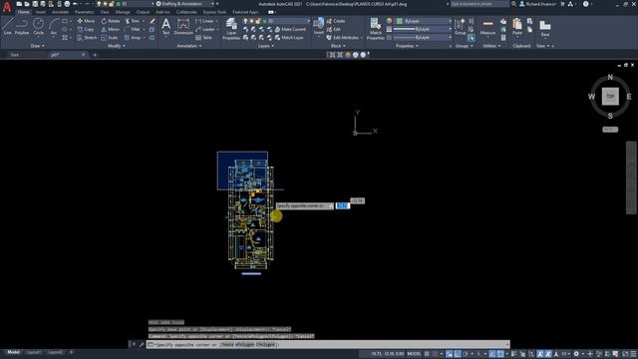Image resolution: width=638 pixels, height=359 pixels.
Task: Toggle snap mode in status bar
Action: 435,354
